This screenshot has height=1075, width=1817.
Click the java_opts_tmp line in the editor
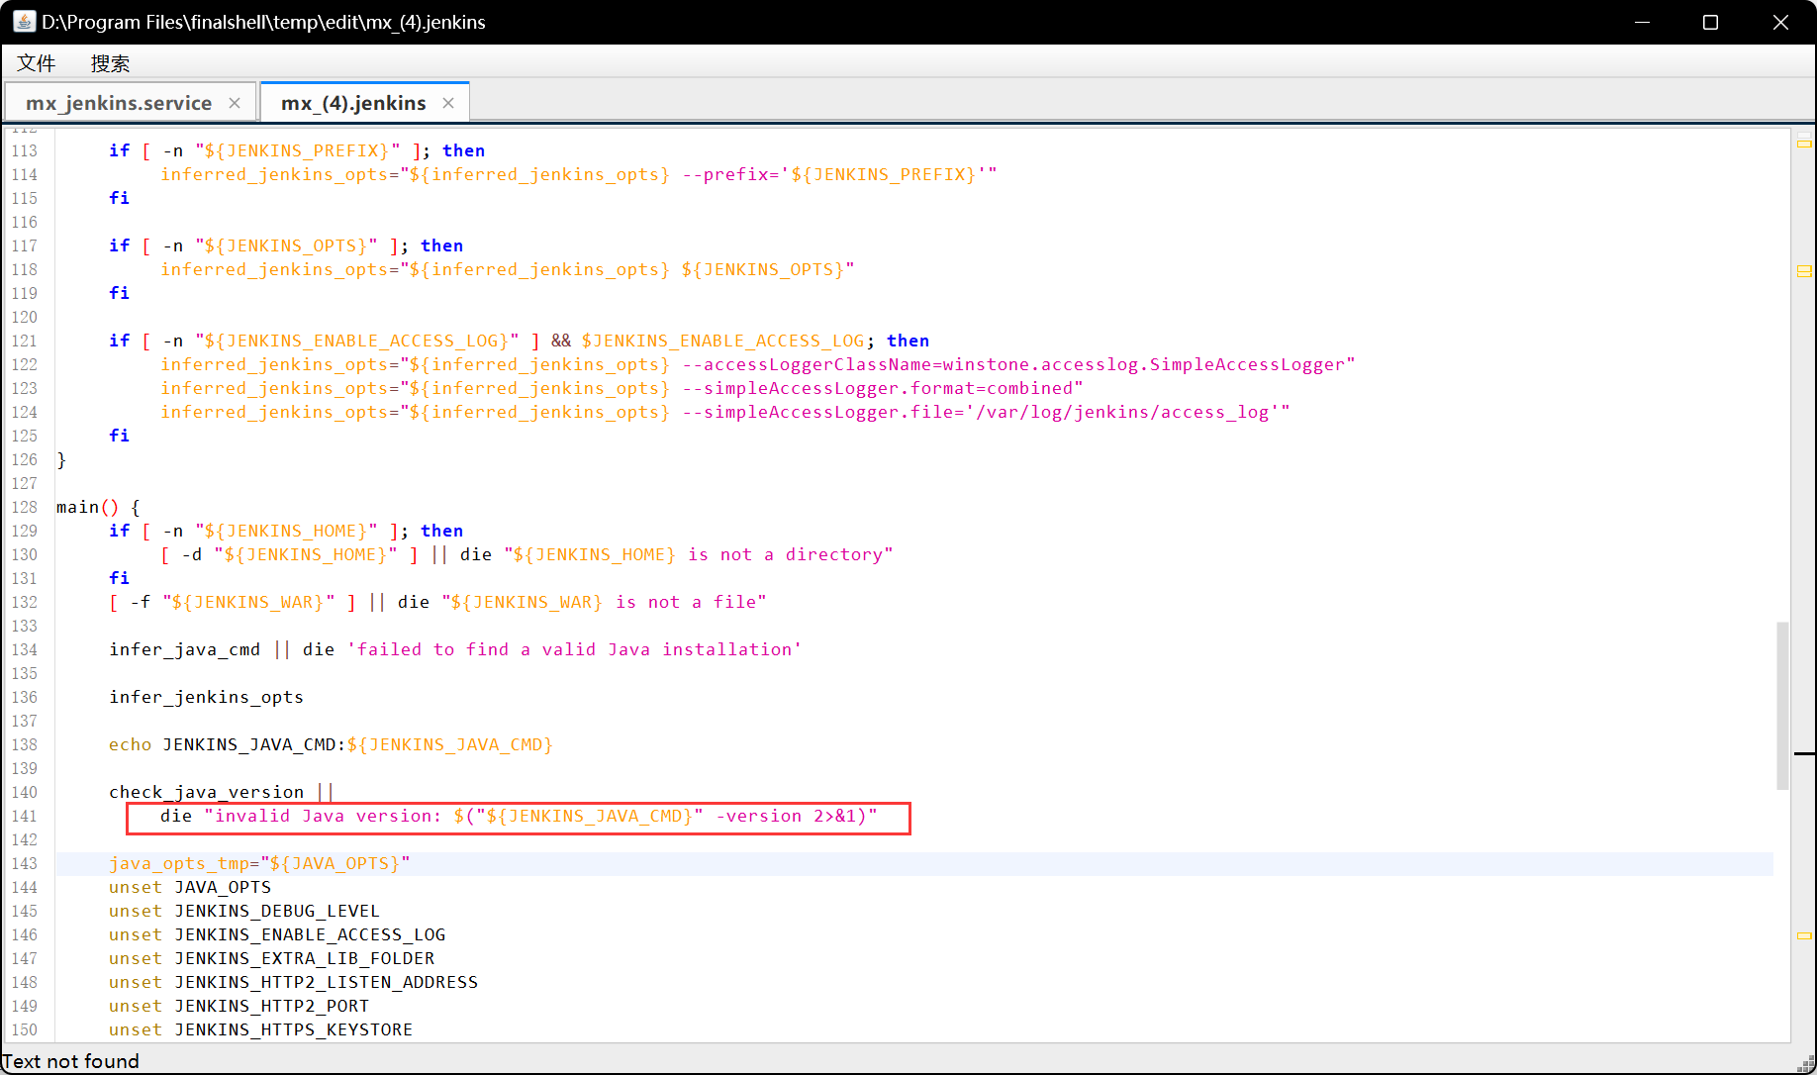tap(259, 863)
